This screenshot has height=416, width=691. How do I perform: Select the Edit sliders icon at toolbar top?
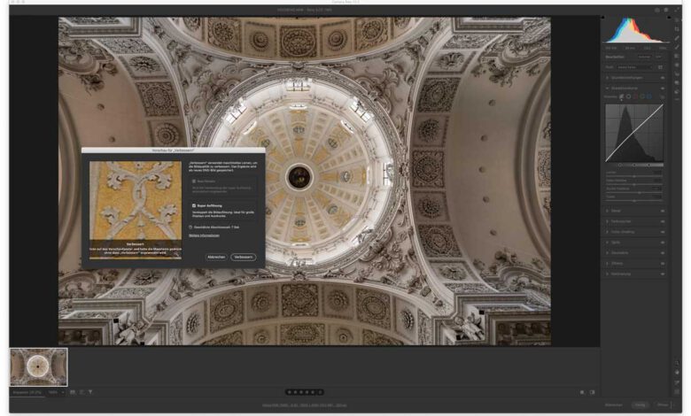(677, 19)
